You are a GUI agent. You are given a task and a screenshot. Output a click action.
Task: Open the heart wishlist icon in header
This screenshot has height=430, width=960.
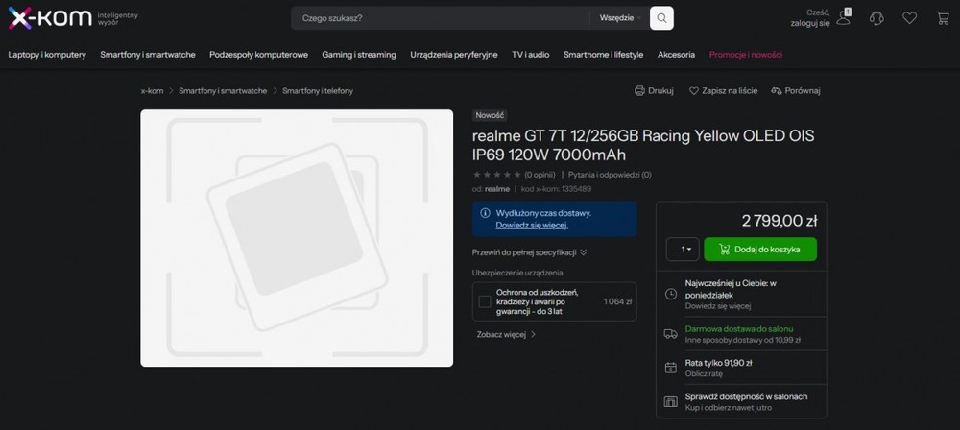pos(909,18)
